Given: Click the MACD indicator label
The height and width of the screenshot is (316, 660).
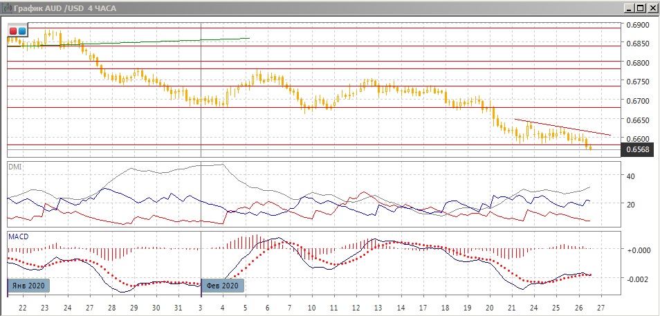Looking at the screenshot, I should click(18, 236).
